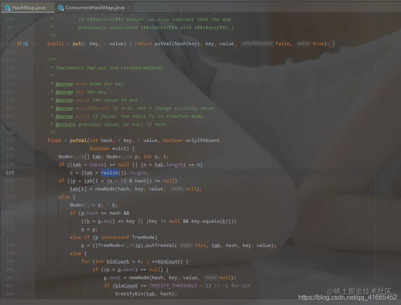The height and width of the screenshot is (305, 401).
Task: Click the hash(key) call in put
Action: tap(187, 44)
